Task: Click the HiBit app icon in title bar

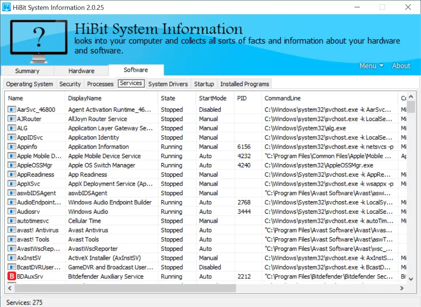Action: pyautogui.click(x=7, y=7)
